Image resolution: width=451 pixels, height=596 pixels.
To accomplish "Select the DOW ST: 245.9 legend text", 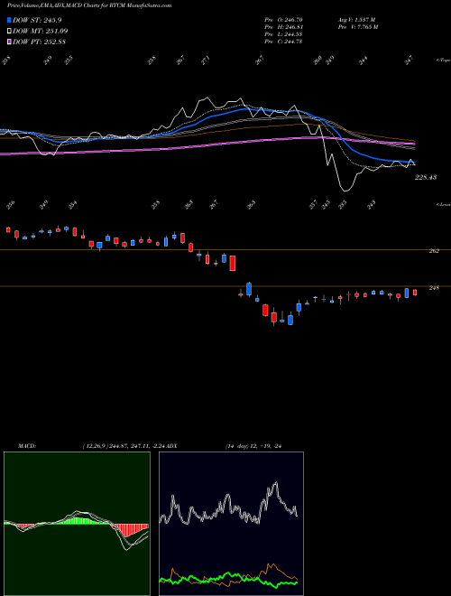I will pos(37,20).
